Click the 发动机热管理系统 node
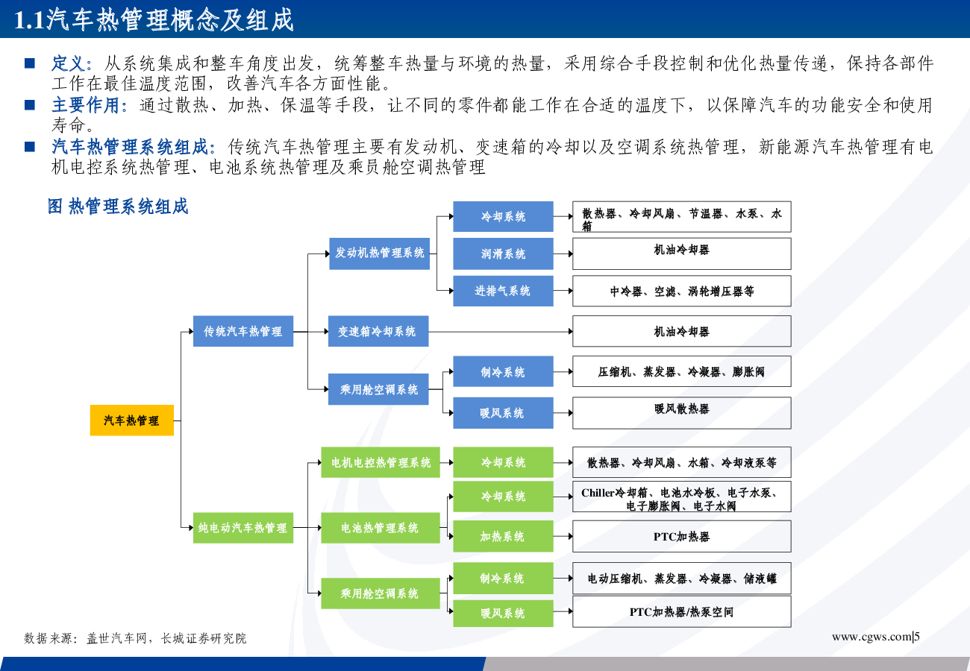 (379, 253)
